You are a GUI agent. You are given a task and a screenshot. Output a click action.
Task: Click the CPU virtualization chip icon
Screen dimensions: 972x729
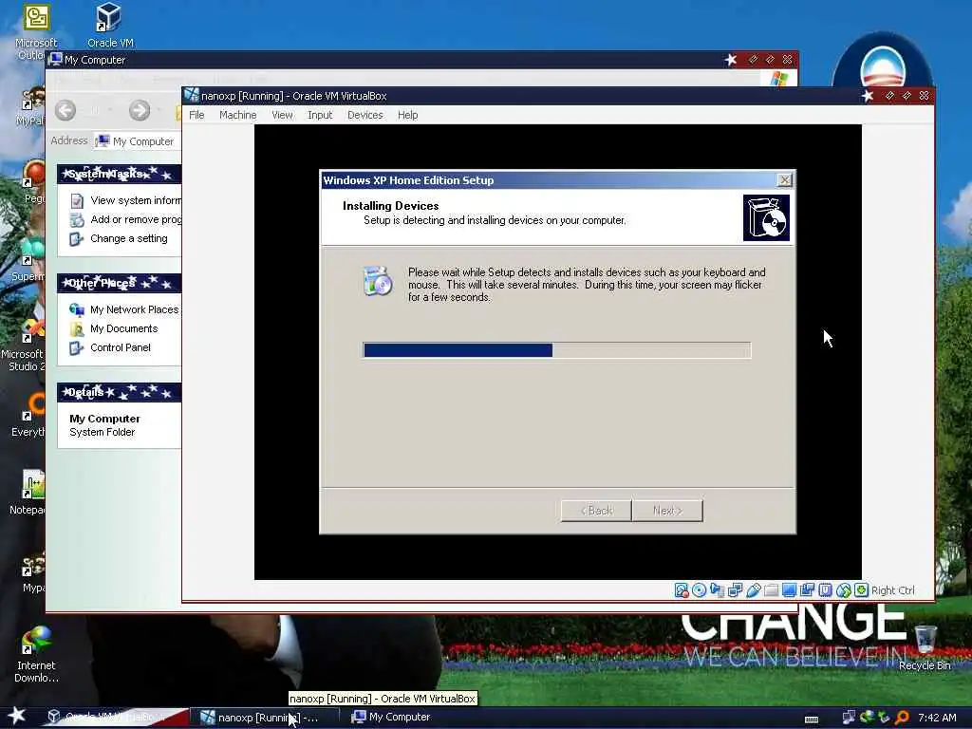click(x=825, y=590)
